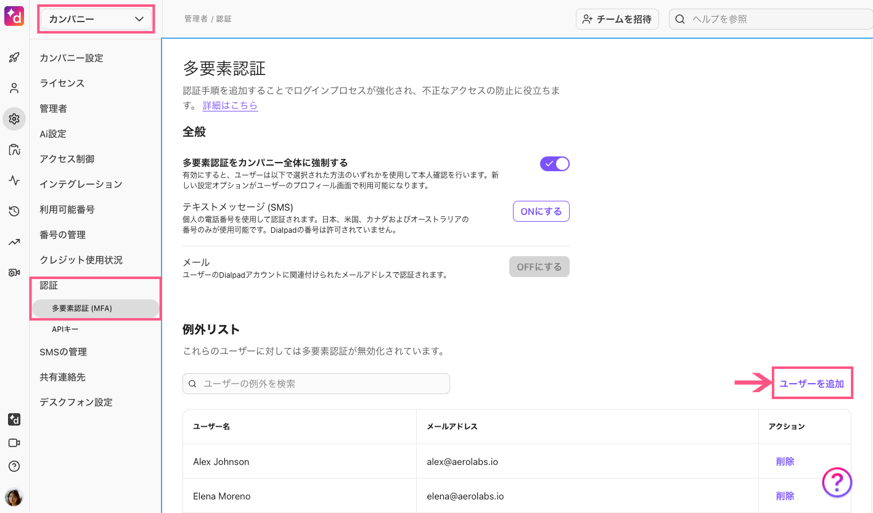Select the settings gear sidebar icon
Image resolution: width=873 pixels, height=513 pixels.
(14, 119)
